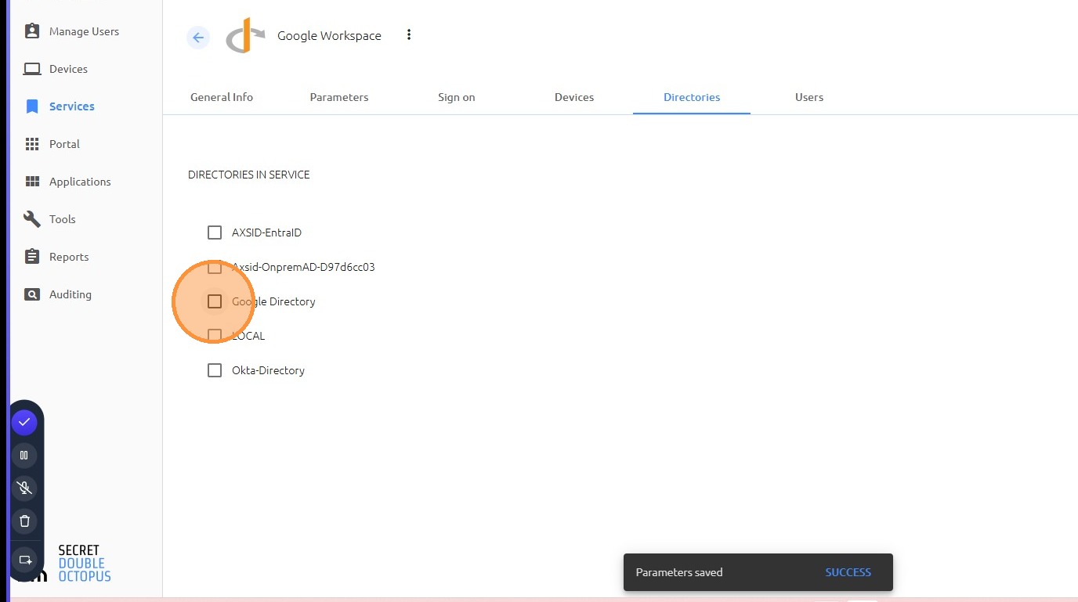The height and width of the screenshot is (602, 1078).
Task: Click the AXSID-EntraID label
Action: (266, 233)
